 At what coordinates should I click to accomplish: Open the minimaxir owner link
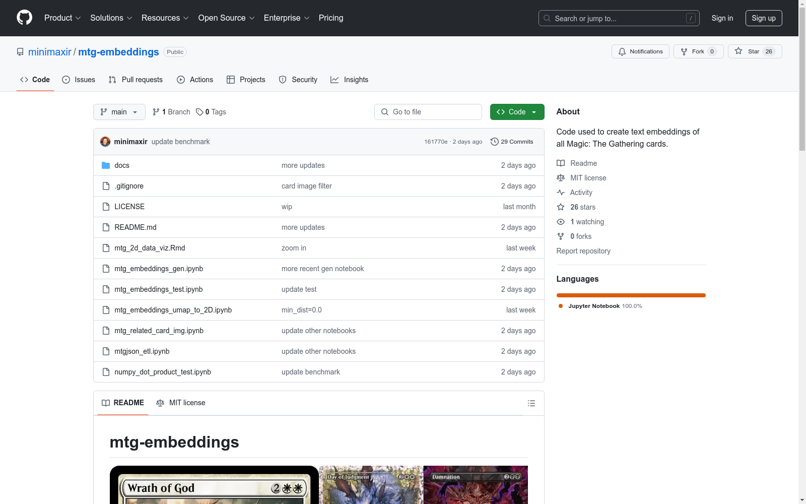coord(50,52)
